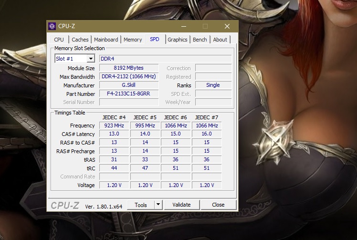Open the Tools dropdown arrow
The height and width of the screenshot is (240, 357).
pyautogui.click(x=158, y=205)
